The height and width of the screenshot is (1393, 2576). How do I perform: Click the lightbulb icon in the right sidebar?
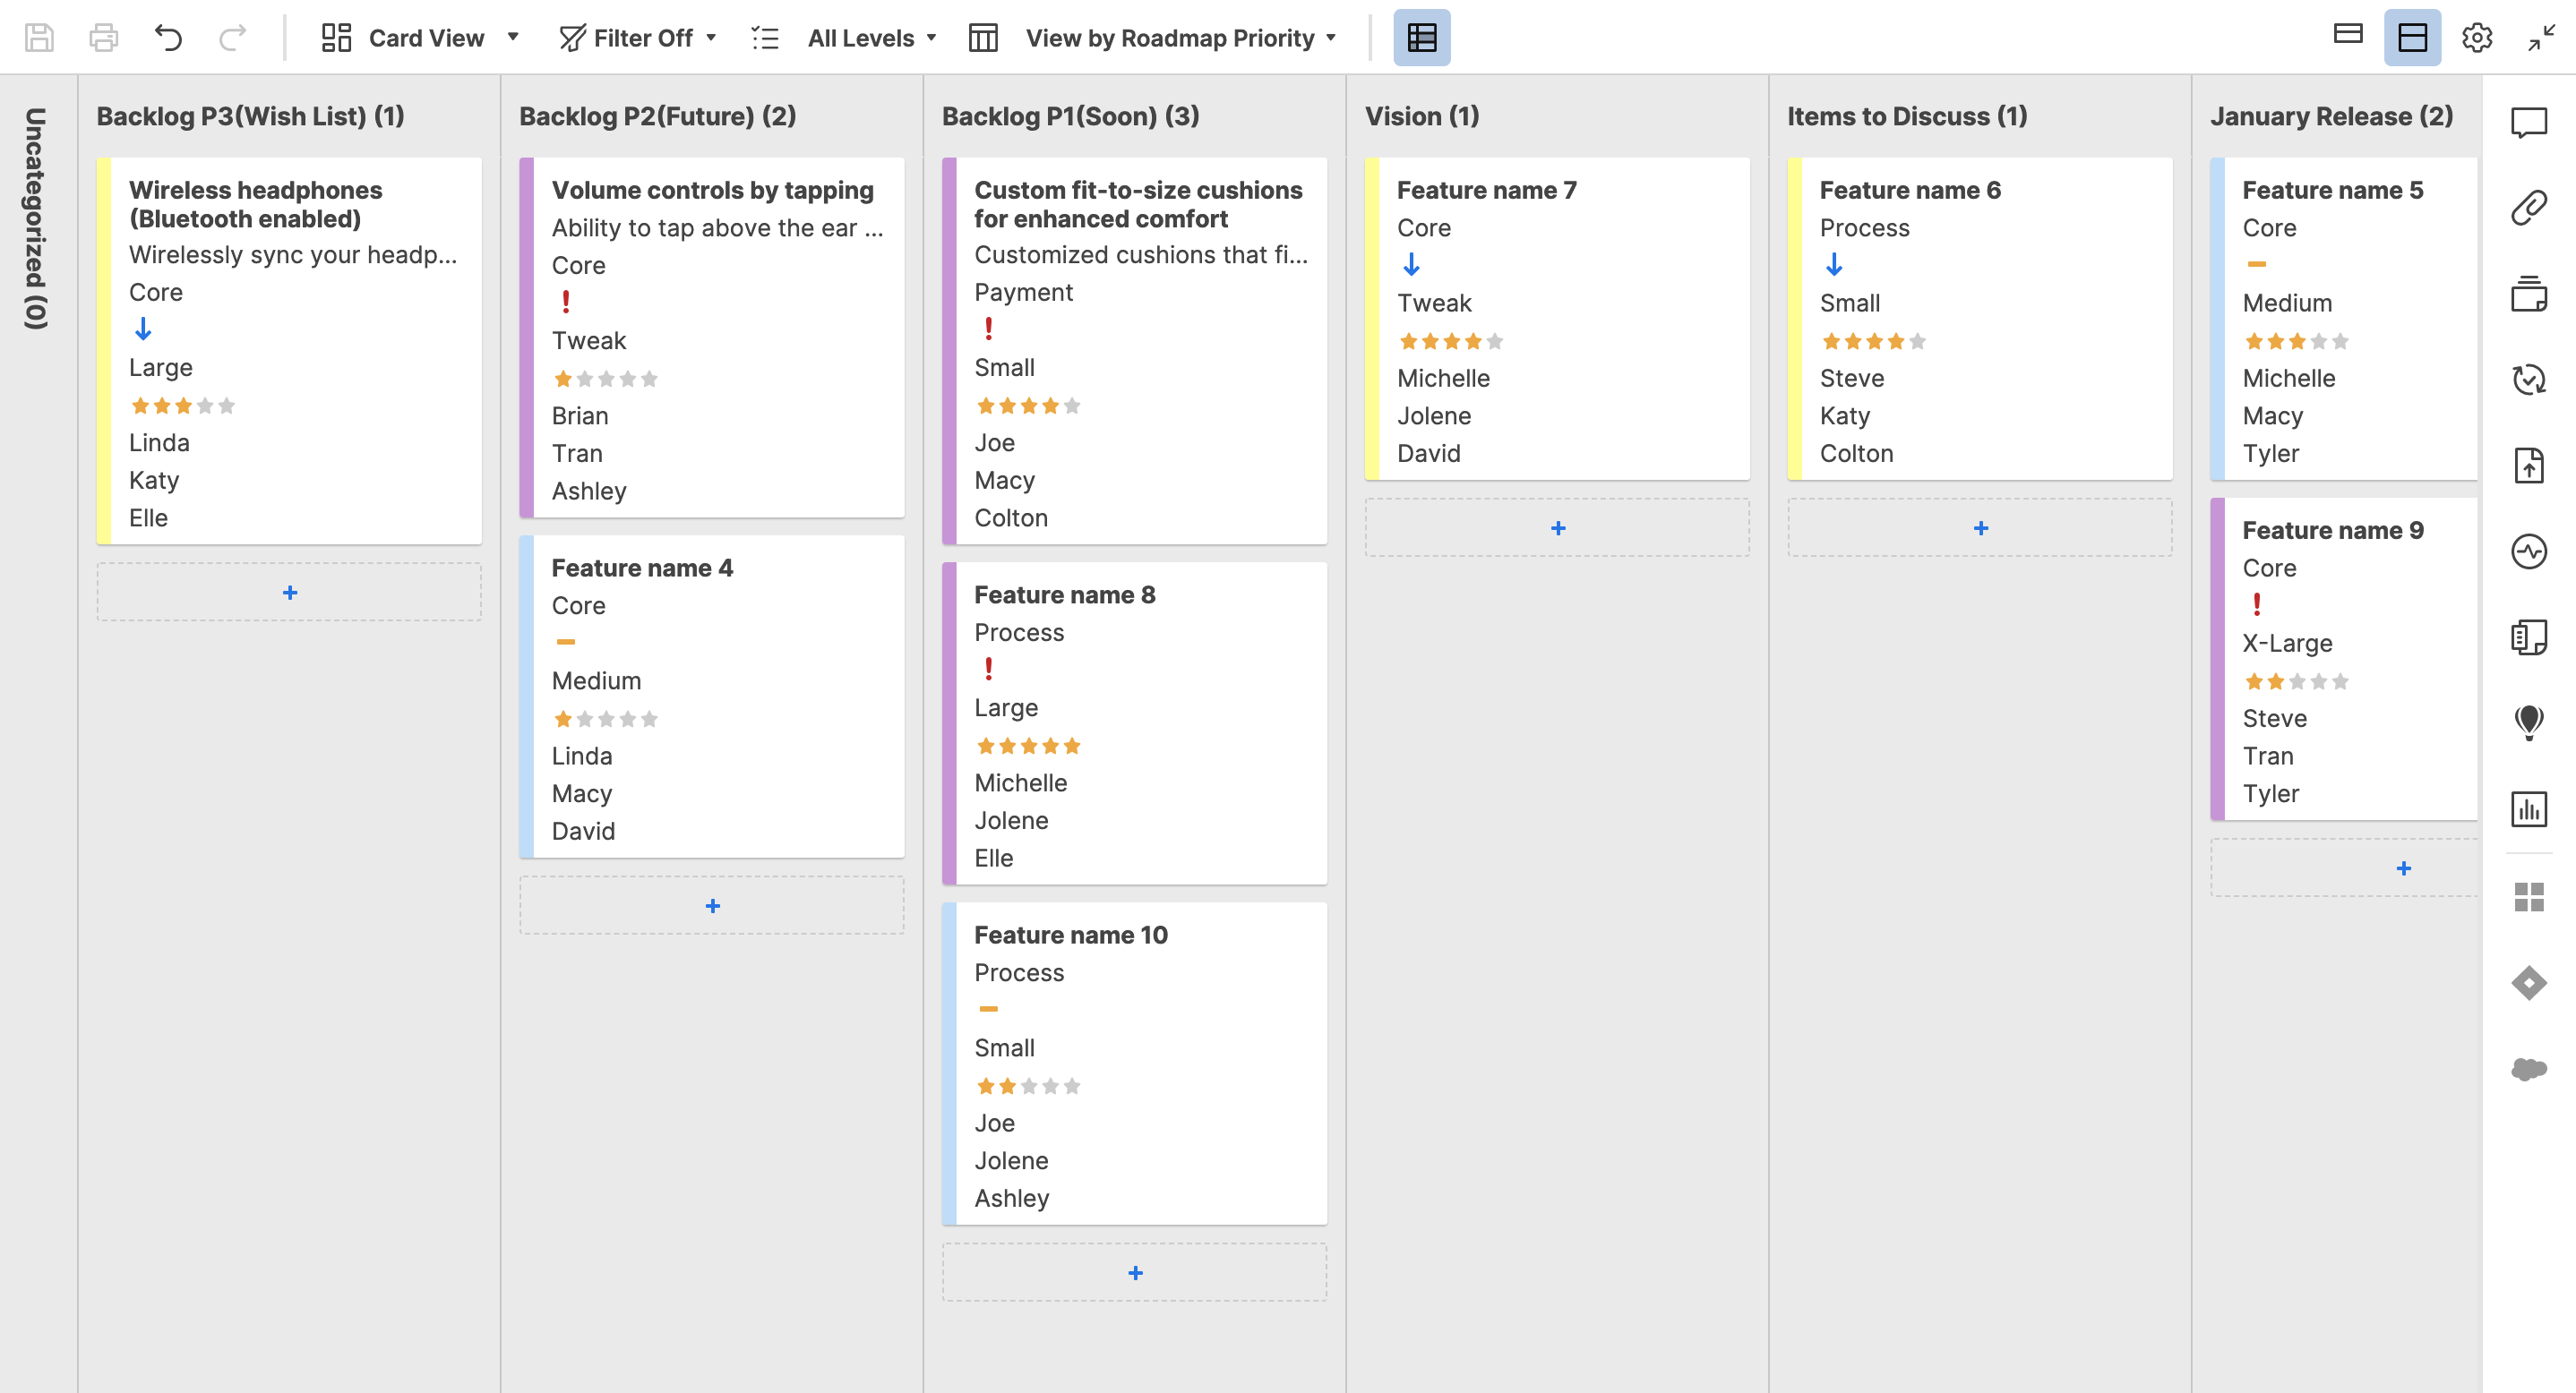pos(2528,722)
